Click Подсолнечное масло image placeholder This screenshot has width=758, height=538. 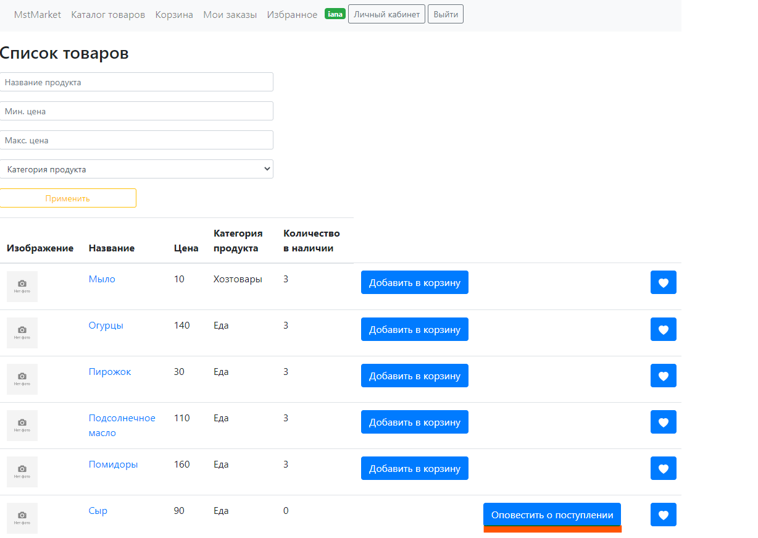click(22, 426)
